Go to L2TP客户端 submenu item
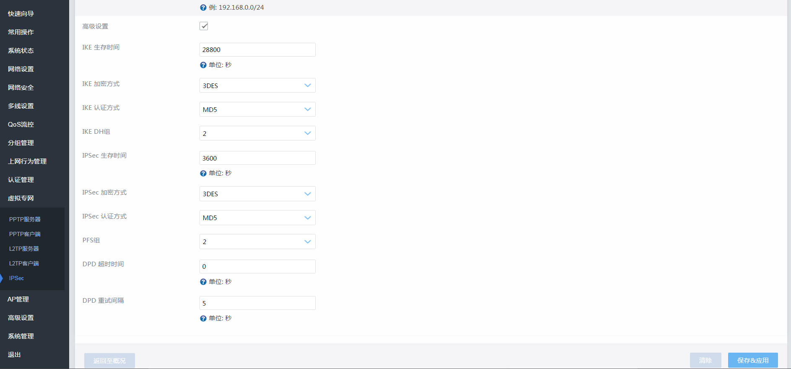791x369 pixels. point(24,263)
